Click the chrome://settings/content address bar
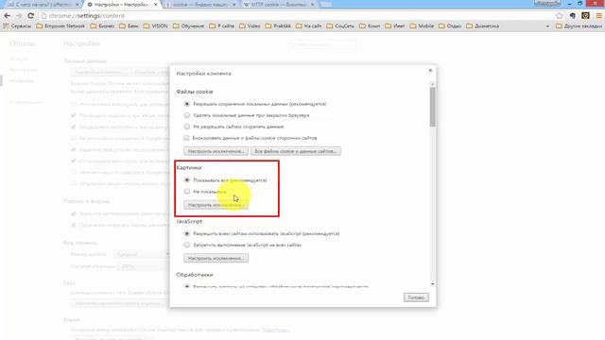 tap(297, 16)
